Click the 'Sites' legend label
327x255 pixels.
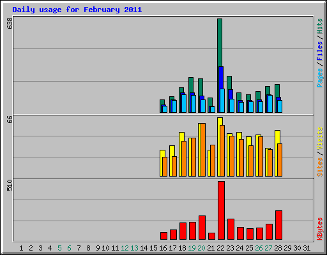click(320, 167)
